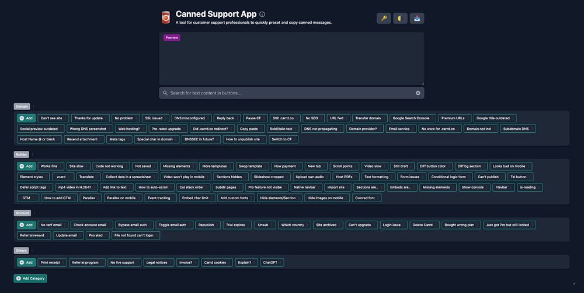This screenshot has height=293, width=584.
Task: Choose the "No verf email" Account message
Action: pos(53,225)
